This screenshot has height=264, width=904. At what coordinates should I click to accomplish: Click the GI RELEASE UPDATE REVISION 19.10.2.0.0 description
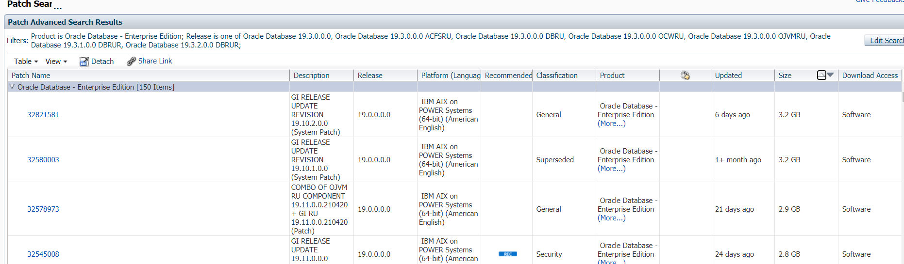pos(316,115)
